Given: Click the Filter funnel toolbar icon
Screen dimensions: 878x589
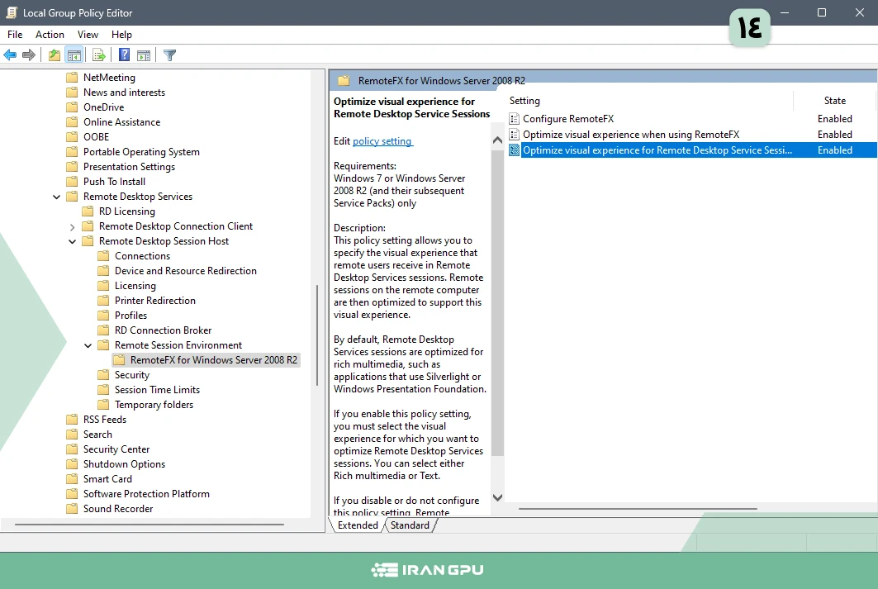Looking at the screenshot, I should click(169, 55).
